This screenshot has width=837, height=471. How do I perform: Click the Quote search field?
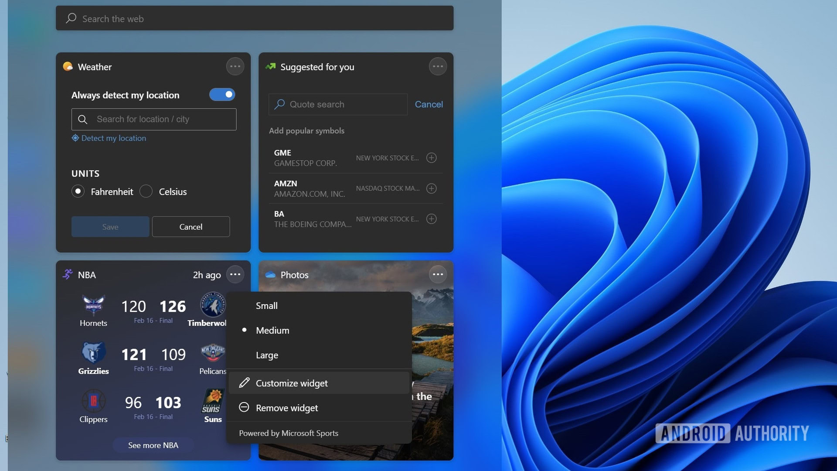(x=338, y=105)
